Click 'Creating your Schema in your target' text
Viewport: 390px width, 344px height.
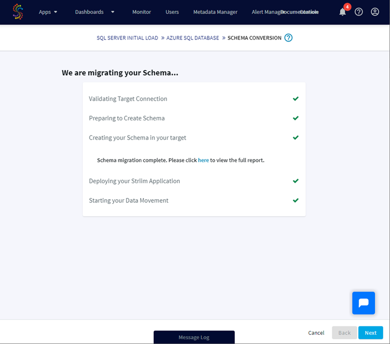(x=138, y=137)
